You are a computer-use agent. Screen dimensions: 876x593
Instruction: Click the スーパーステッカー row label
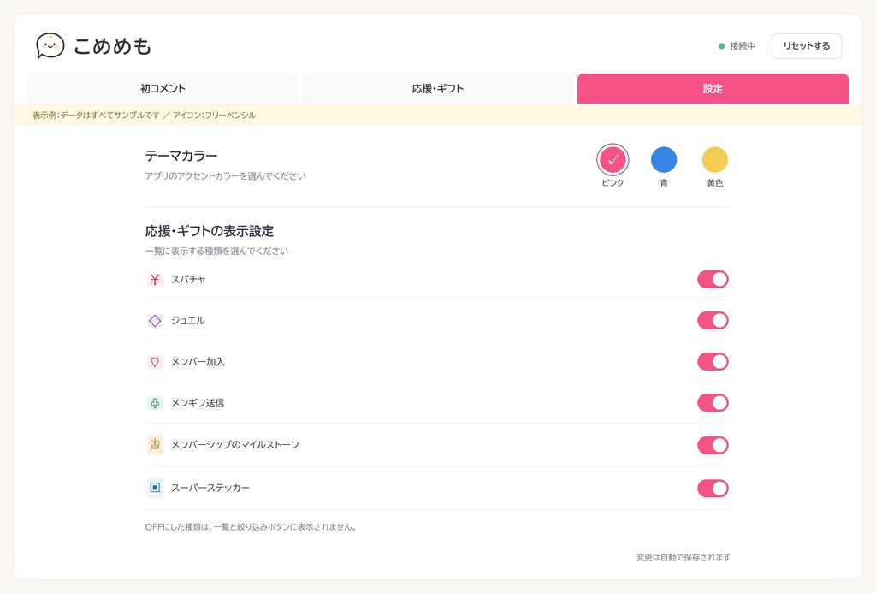click(x=210, y=488)
